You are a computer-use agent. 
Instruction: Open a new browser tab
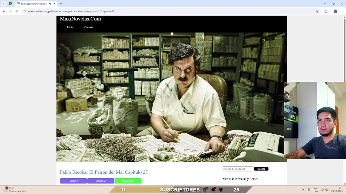(x=61, y=4)
